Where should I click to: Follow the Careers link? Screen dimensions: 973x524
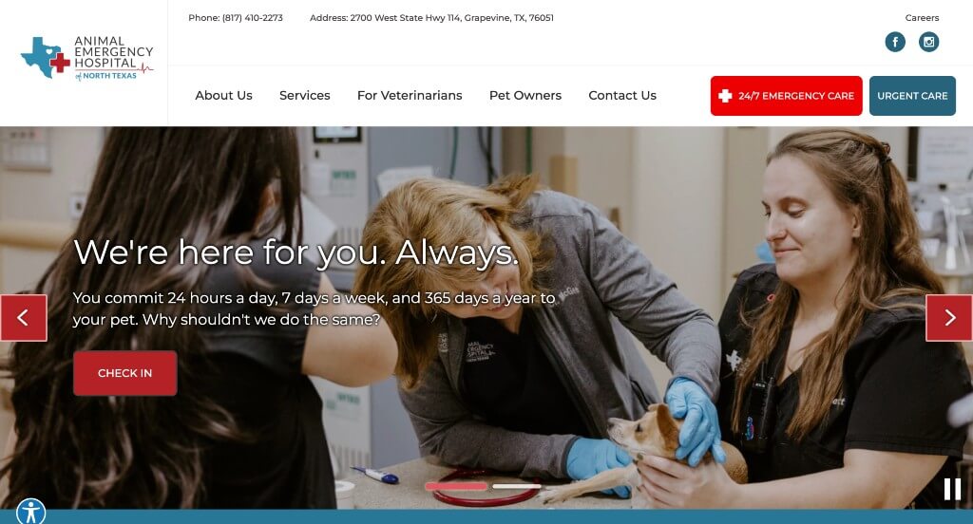coord(922,18)
